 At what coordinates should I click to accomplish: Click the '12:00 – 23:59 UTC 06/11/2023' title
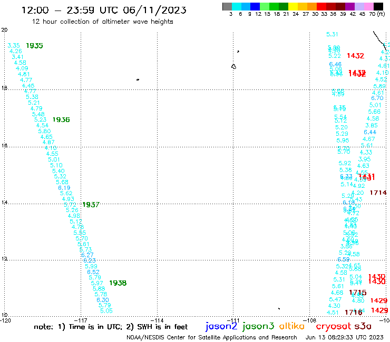pos(104,10)
